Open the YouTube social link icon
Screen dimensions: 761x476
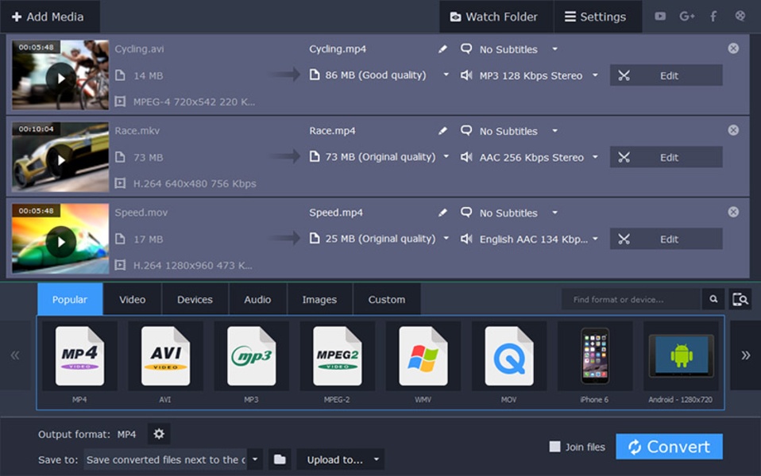[x=660, y=16]
